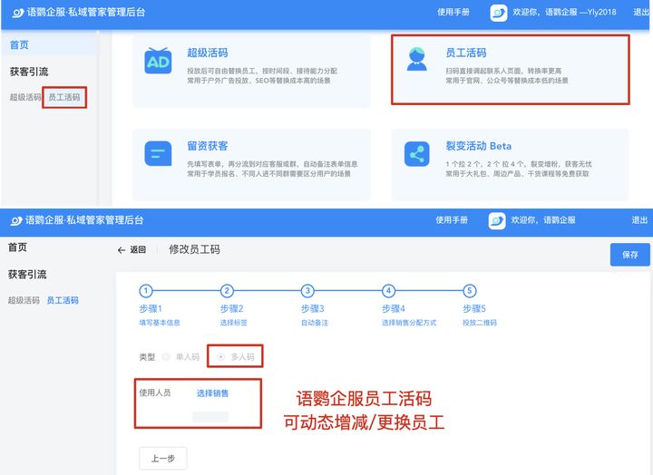Open 超级活码 in the lower sidebar
The width and height of the screenshot is (653, 475).
24,300
